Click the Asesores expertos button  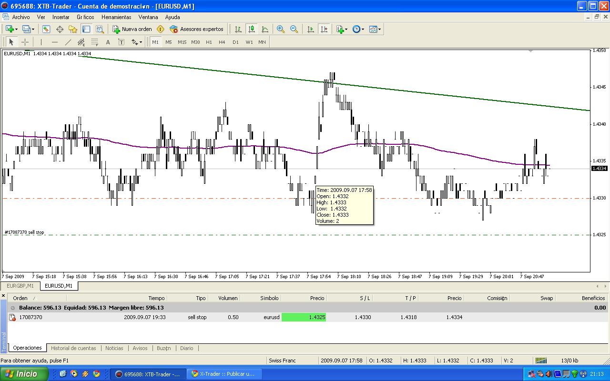pos(196,29)
